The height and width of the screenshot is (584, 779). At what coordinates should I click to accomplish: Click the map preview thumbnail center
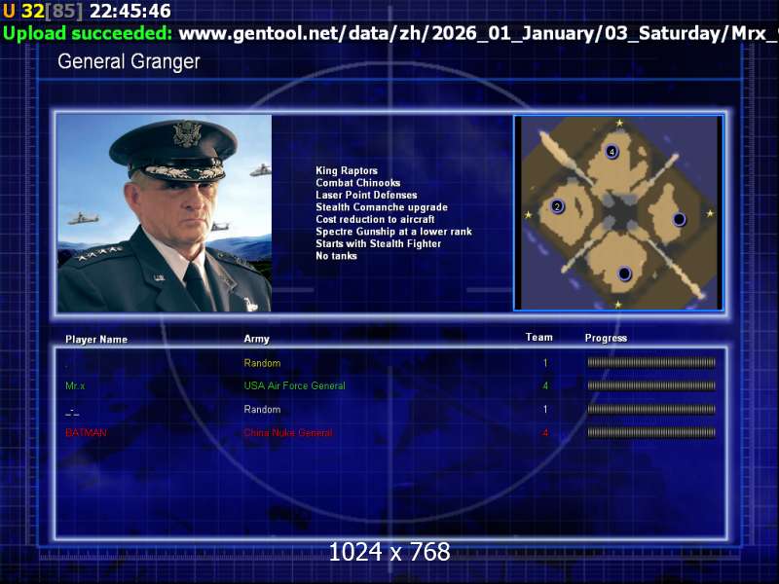click(x=618, y=213)
